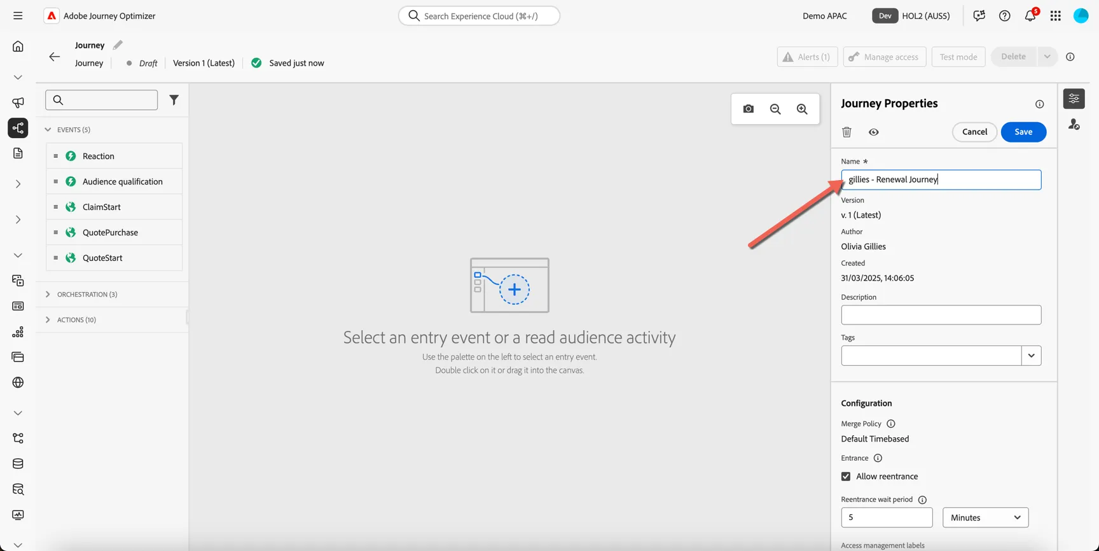This screenshot has width=1099, height=551.
Task: Click the journey Name input field
Action: point(941,179)
